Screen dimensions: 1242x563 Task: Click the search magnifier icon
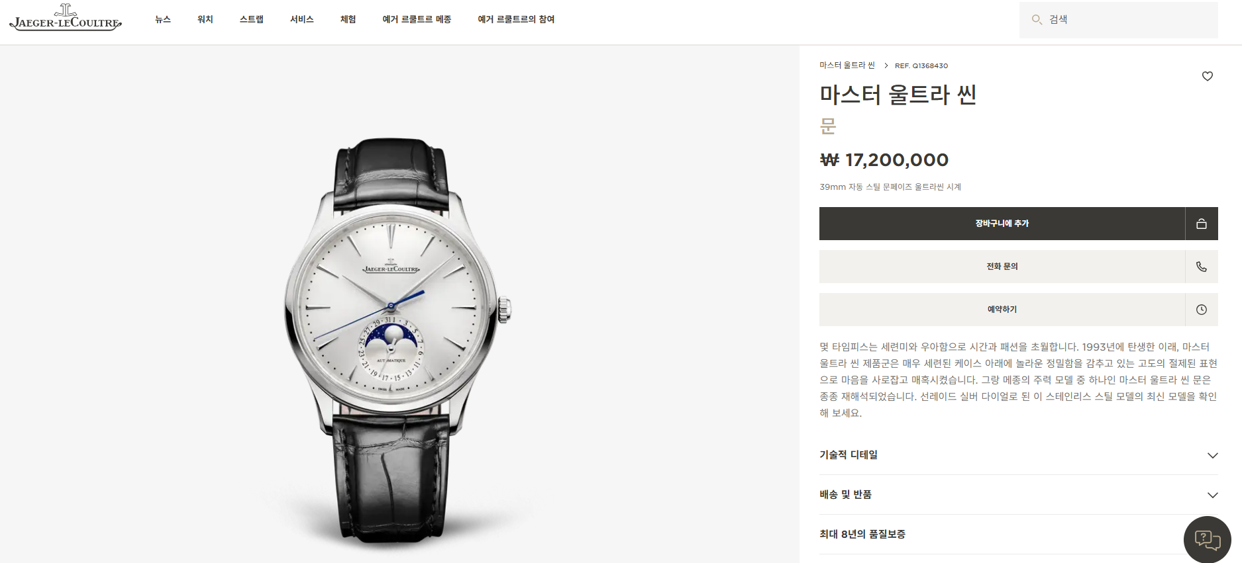1037,20
